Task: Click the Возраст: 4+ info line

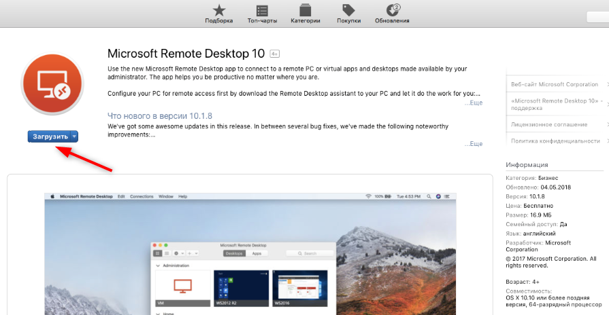Action: pos(523,282)
